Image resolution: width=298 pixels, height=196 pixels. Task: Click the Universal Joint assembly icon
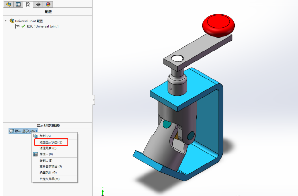click(12, 21)
